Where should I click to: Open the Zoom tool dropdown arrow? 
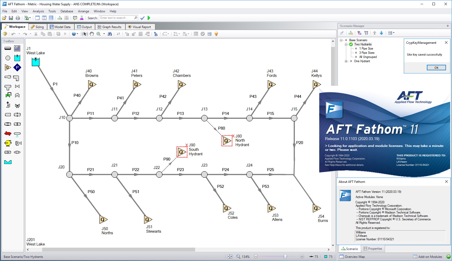pyautogui.click(x=104, y=34)
